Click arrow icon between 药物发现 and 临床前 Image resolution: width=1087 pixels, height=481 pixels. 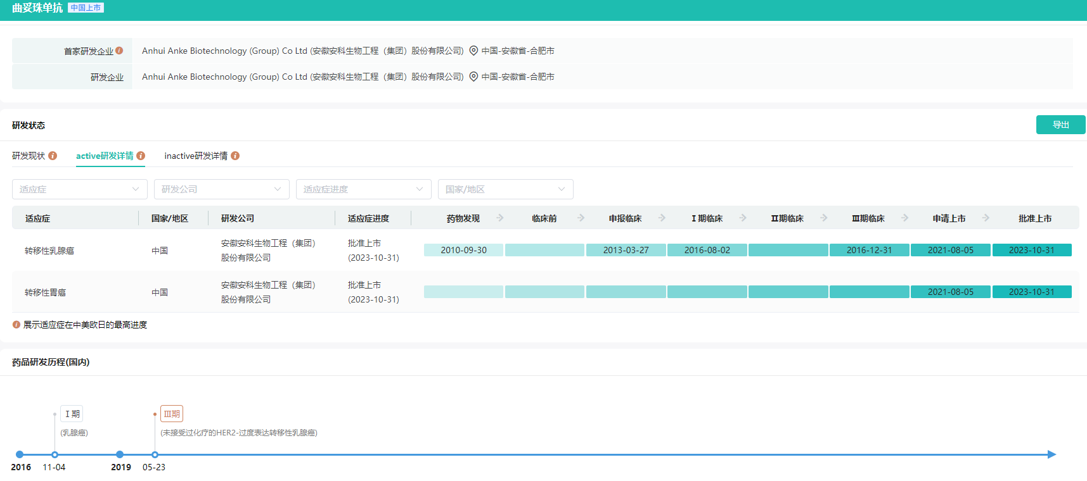point(500,218)
